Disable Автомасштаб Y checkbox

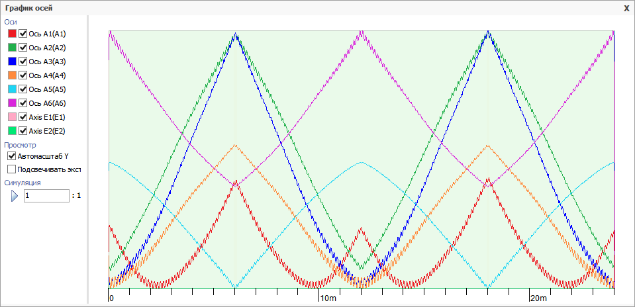(11, 156)
